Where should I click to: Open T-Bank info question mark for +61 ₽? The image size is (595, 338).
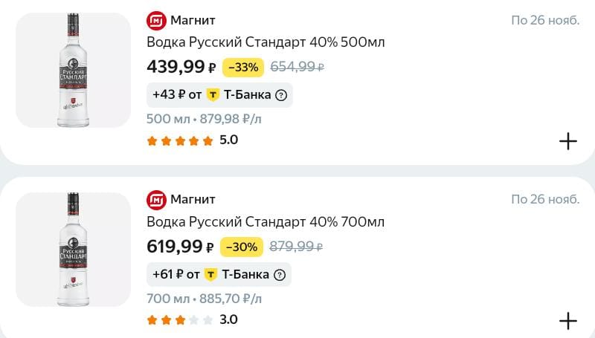[x=280, y=275]
